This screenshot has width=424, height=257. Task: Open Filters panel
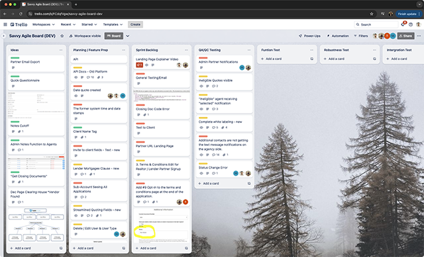click(x=361, y=36)
